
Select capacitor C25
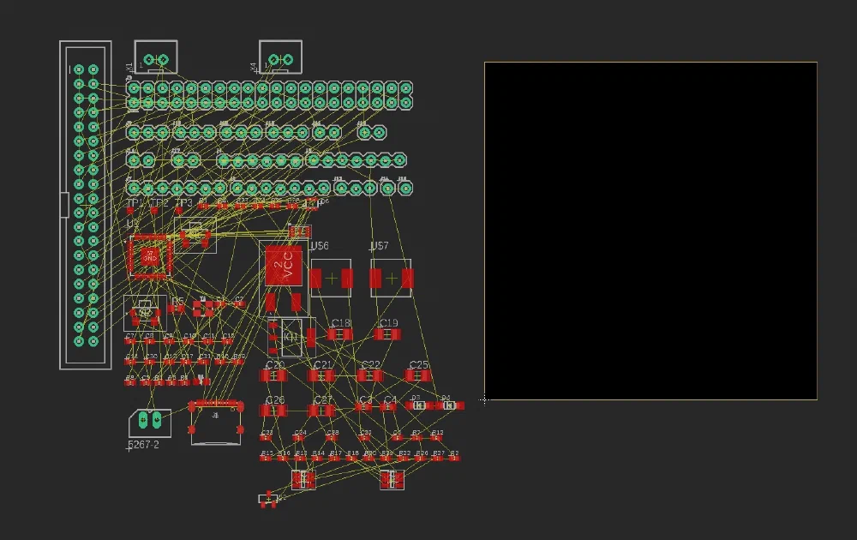[417, 376]
